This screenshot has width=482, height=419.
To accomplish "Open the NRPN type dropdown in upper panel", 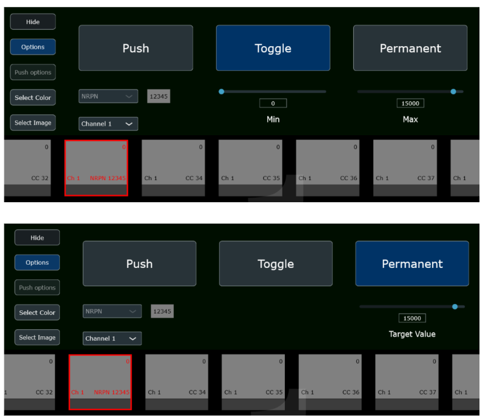I will coord(108,97).
